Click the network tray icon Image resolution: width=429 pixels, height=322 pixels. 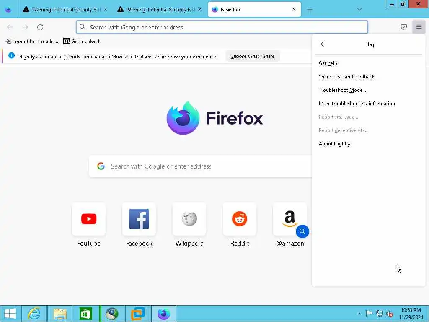tap(380, 314)
